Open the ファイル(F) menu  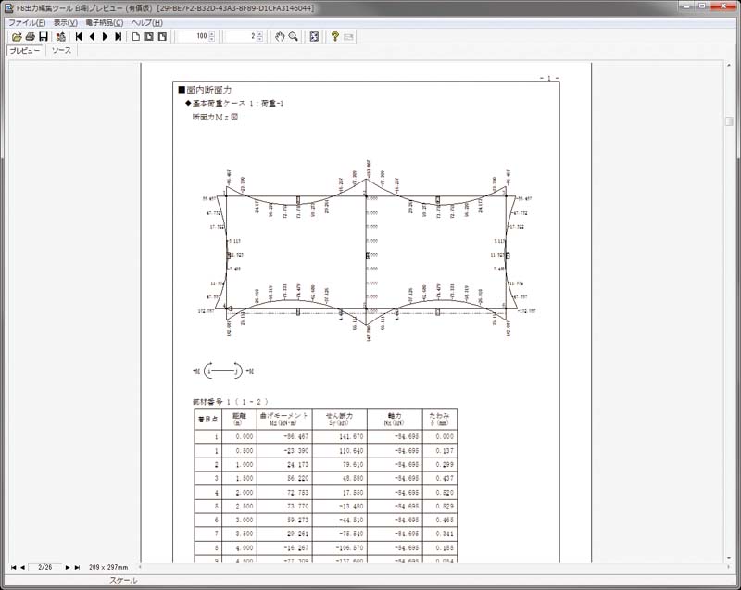(x=28, y=22)
